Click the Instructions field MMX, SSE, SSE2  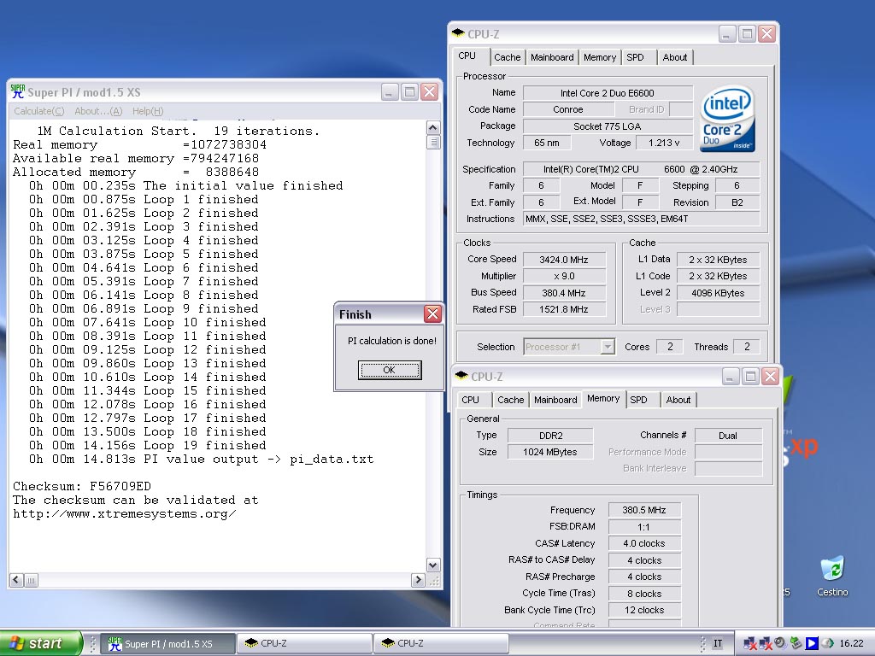tap(641, 219)
